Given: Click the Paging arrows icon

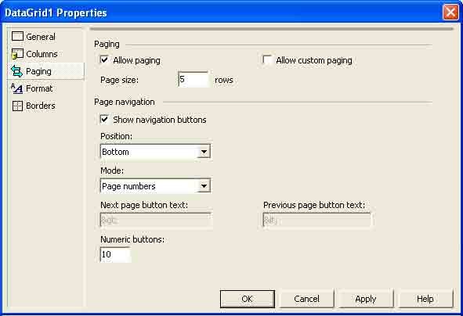Looking at the screenshot, I should point(16,71).
